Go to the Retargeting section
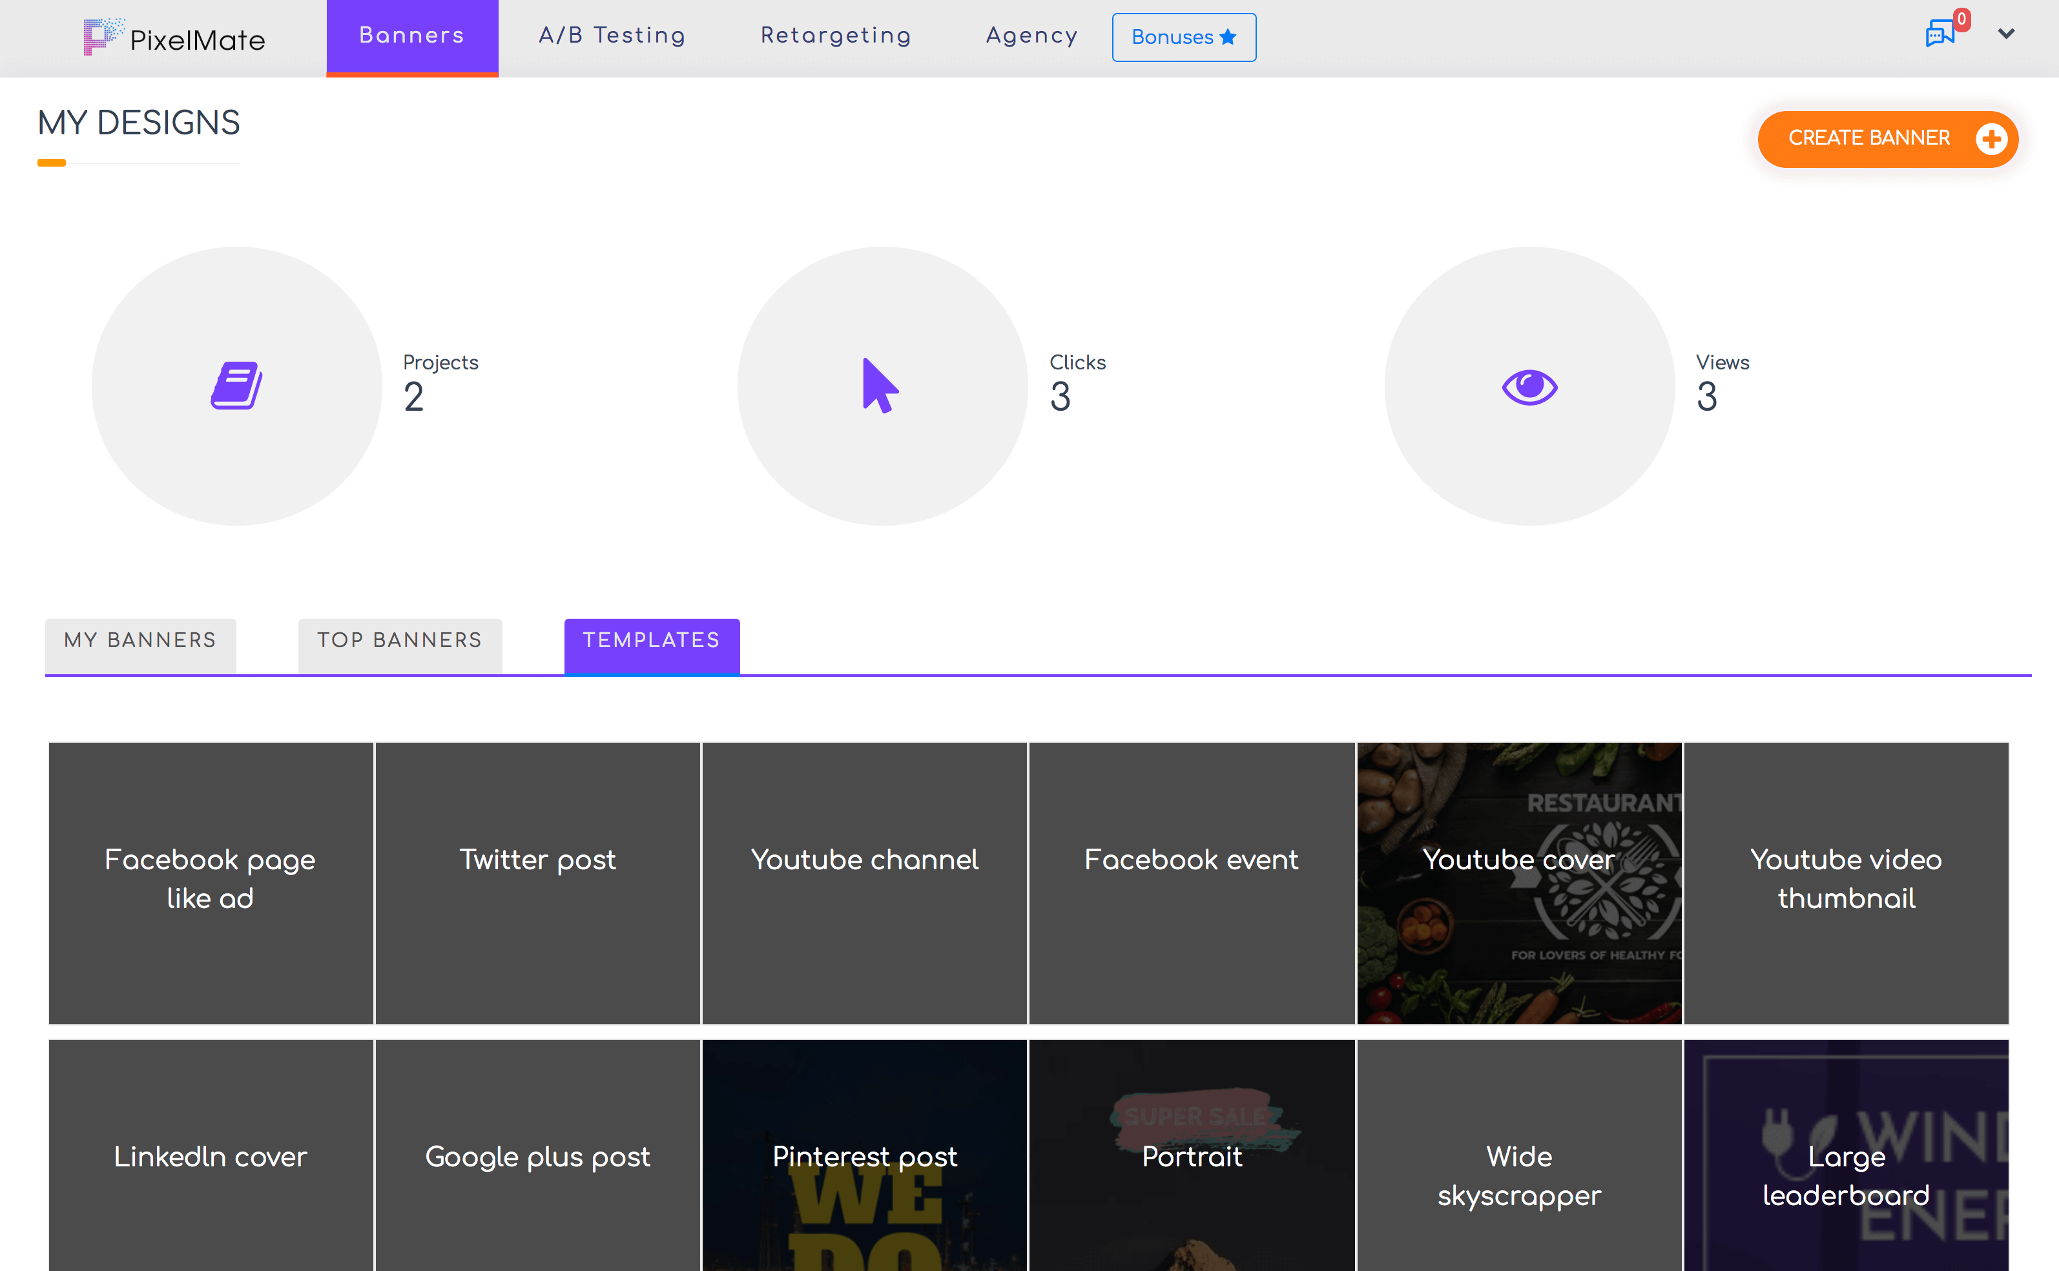Screen dimensions: 2059x1271 coord(835,36)
